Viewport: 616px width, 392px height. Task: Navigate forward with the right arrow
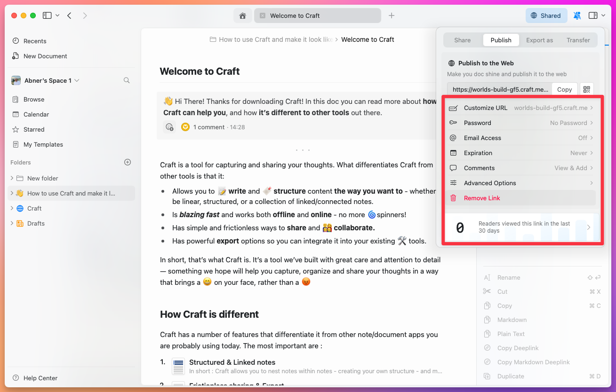click(85, 16)
